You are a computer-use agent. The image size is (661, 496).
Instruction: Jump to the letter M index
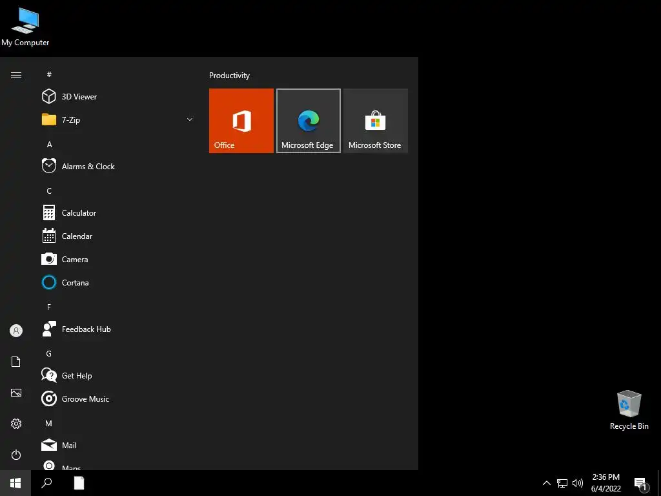(49, 423)
